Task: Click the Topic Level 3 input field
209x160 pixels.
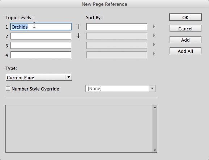Action: 41,46
